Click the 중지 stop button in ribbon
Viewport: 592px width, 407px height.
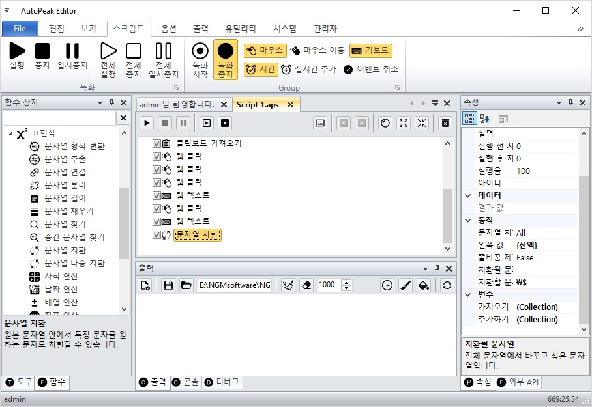pyautogui.click(x=42, y=56)
